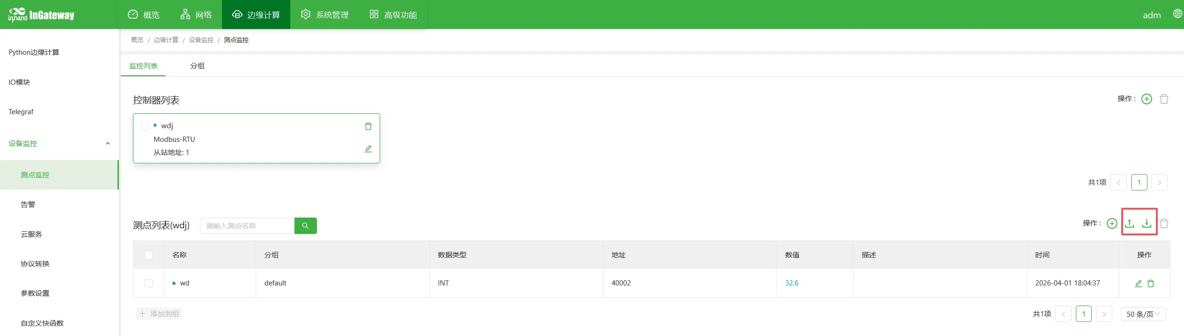Click the InGateway logo

tap(41, 15)
